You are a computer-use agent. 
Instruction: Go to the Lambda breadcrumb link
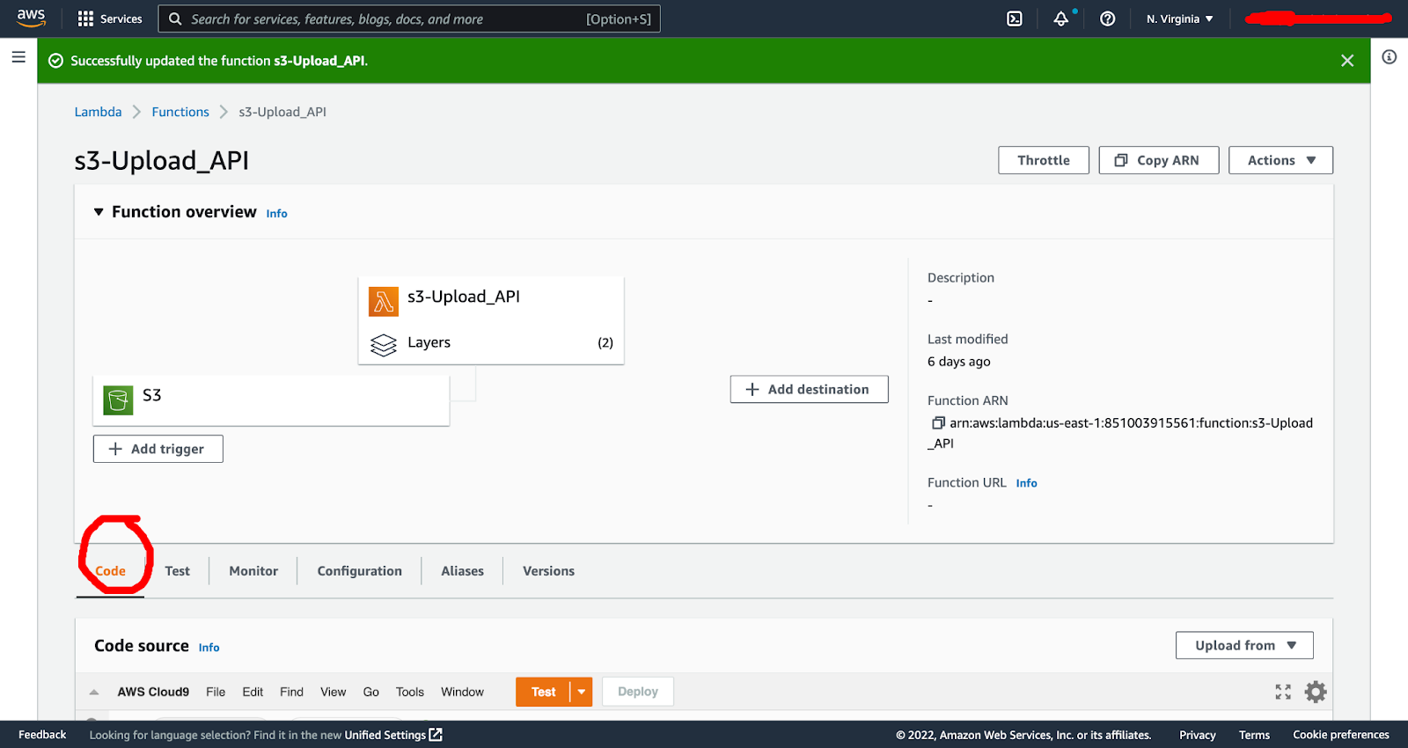pos(98,112)
